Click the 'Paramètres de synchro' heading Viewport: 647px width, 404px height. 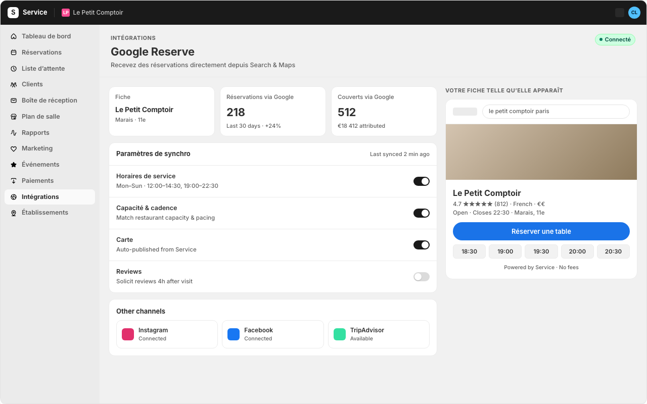point(153,154)
